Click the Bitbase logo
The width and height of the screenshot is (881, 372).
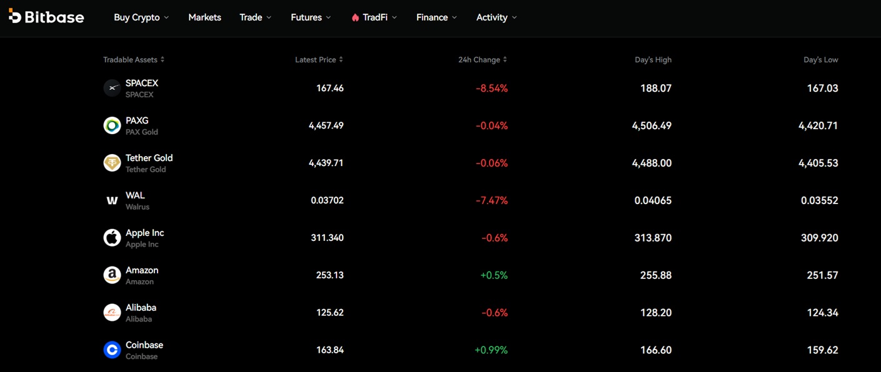pos(46,17)
